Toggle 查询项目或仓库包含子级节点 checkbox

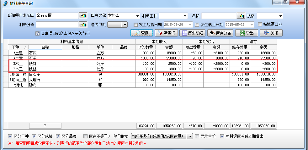37,33
